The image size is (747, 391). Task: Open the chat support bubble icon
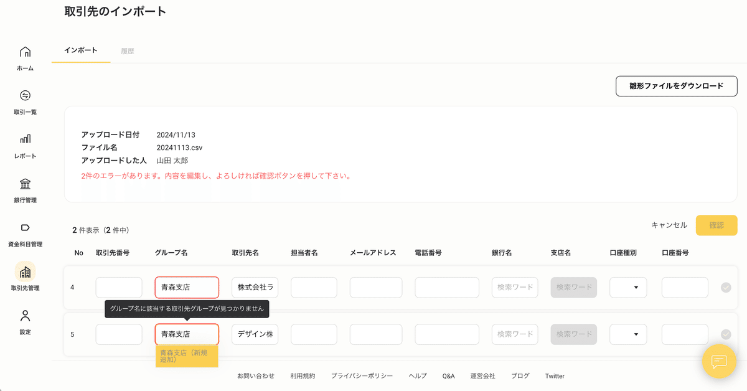click(x=719, y=361)
